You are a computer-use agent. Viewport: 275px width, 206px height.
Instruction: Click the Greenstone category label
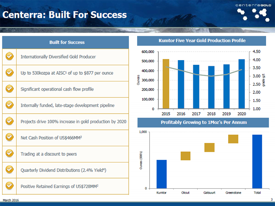233,193
